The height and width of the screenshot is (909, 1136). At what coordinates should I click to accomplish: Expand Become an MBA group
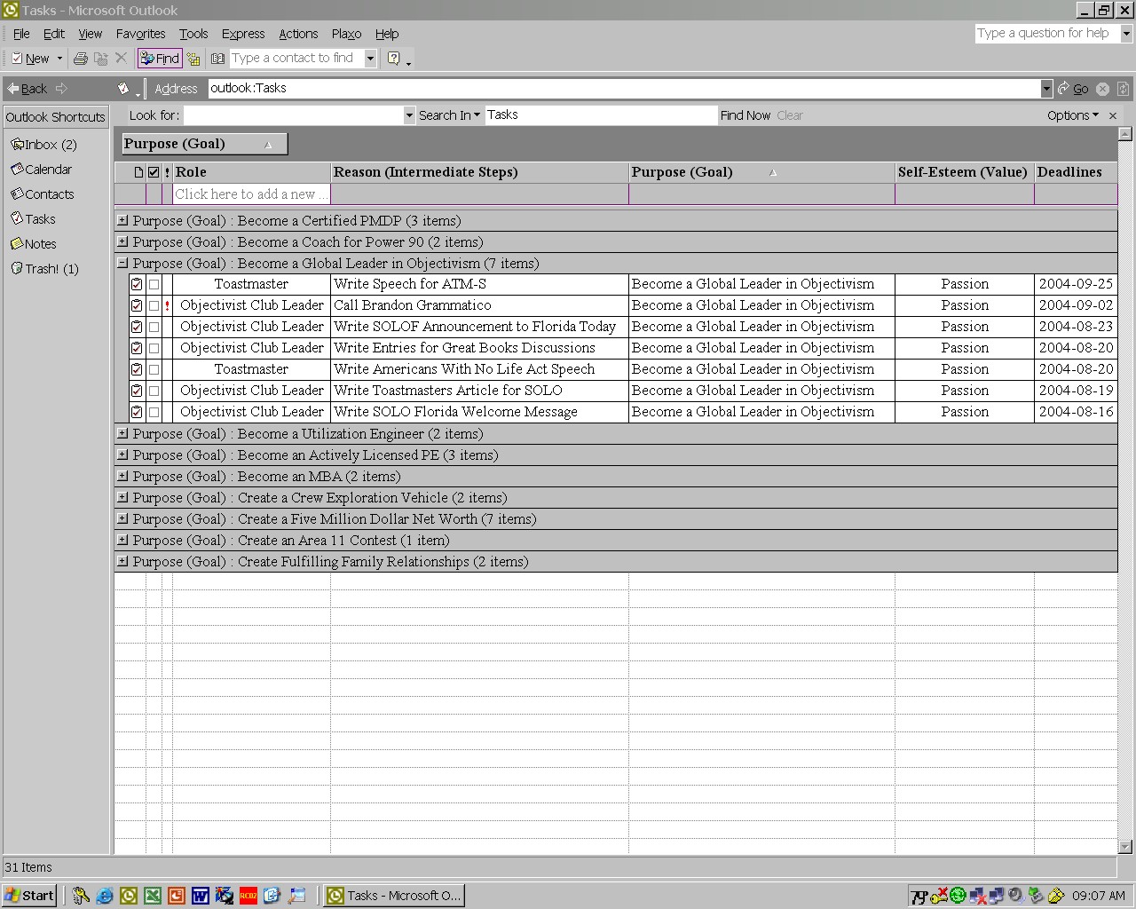122,476
